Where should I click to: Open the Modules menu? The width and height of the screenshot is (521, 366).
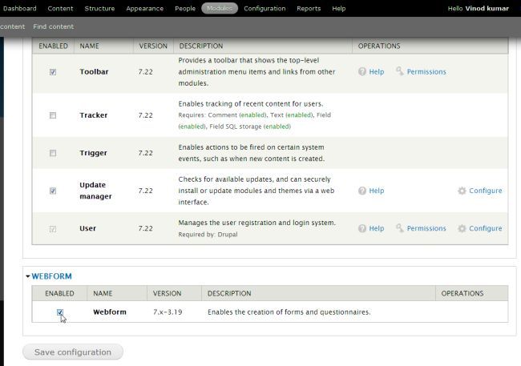(x=220, y=8)
